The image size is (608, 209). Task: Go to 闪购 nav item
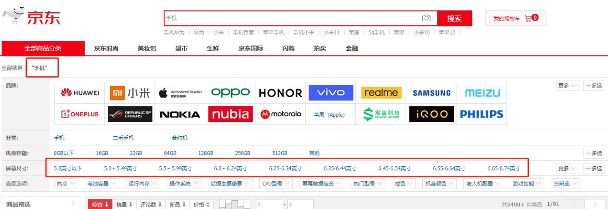pos(288,48)
